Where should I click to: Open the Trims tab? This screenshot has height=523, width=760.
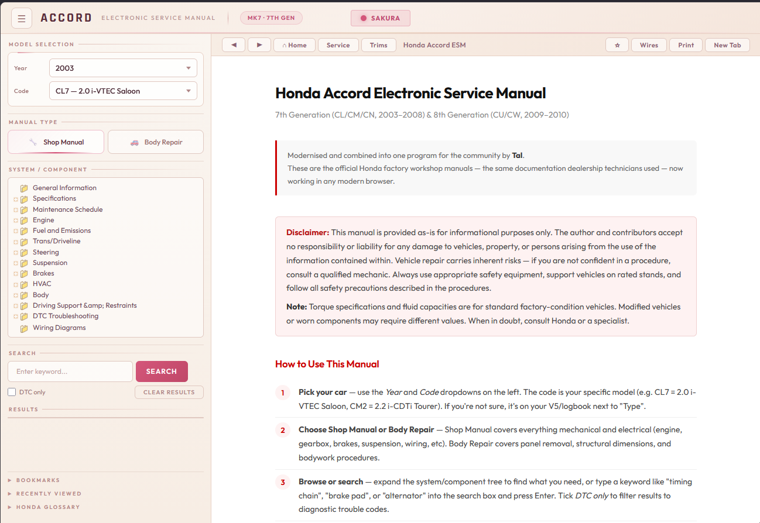tap(378, 45)
